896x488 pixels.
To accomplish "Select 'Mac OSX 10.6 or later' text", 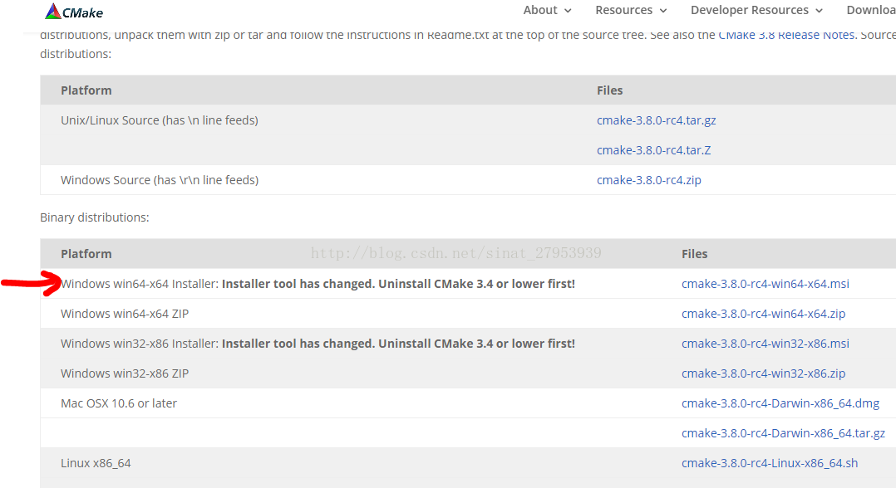I will pos(119,403).
